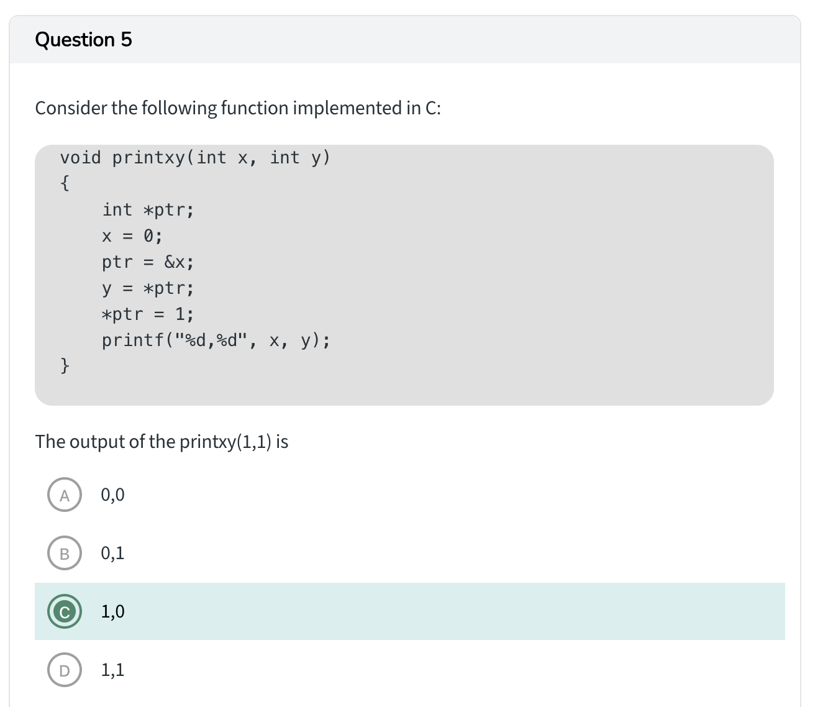Select answer option A radio button
Image resolution: width=815 pixels, height=707 pixels.
65,495
